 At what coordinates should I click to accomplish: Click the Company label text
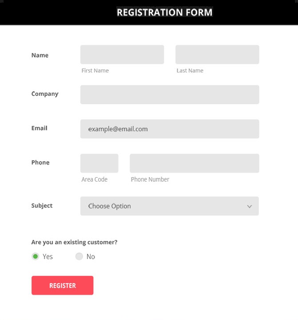pyautogui.click(x=45, y=94)
